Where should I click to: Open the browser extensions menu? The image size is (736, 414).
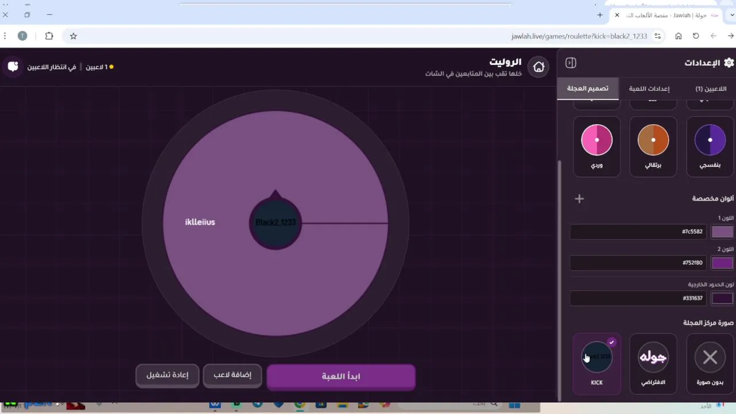(x=49, y=36)
